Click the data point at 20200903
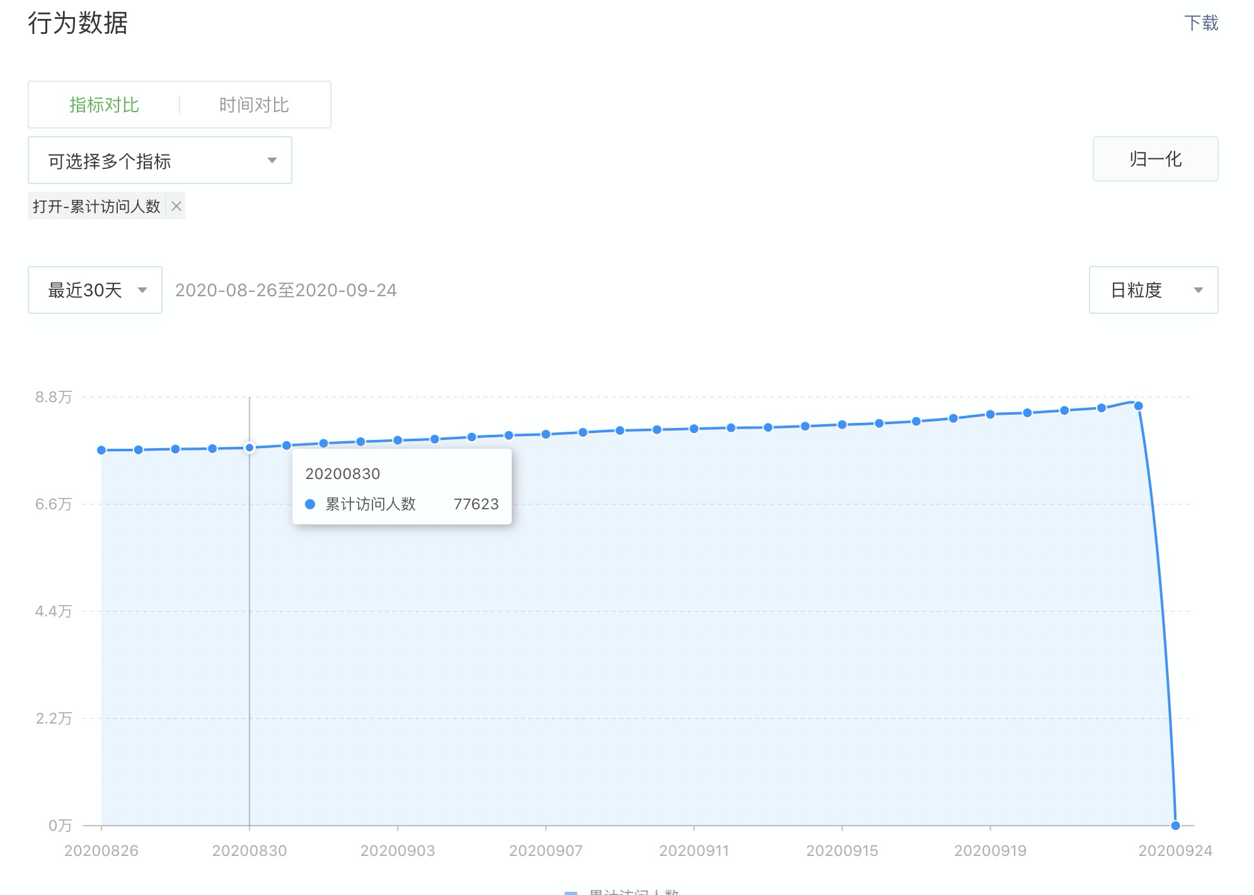The height and width of the screenshot is (895, 1254). 398,441
